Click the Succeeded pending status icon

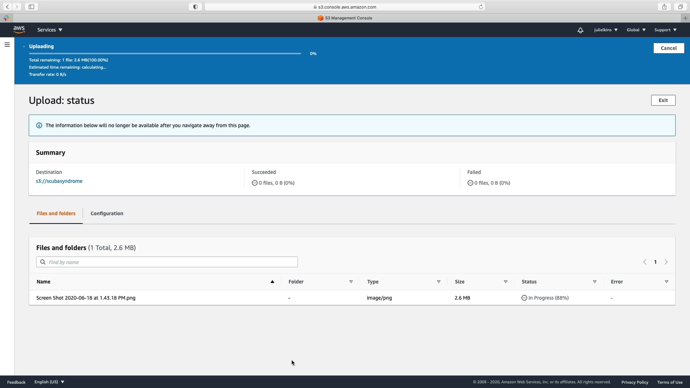pos(254,183)
